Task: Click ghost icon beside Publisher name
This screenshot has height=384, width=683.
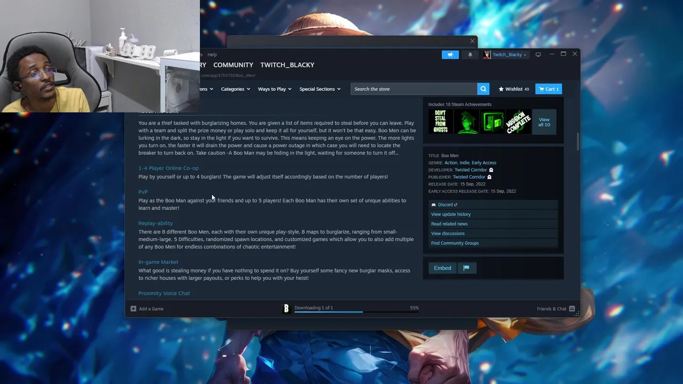Action: pos(489,177)
